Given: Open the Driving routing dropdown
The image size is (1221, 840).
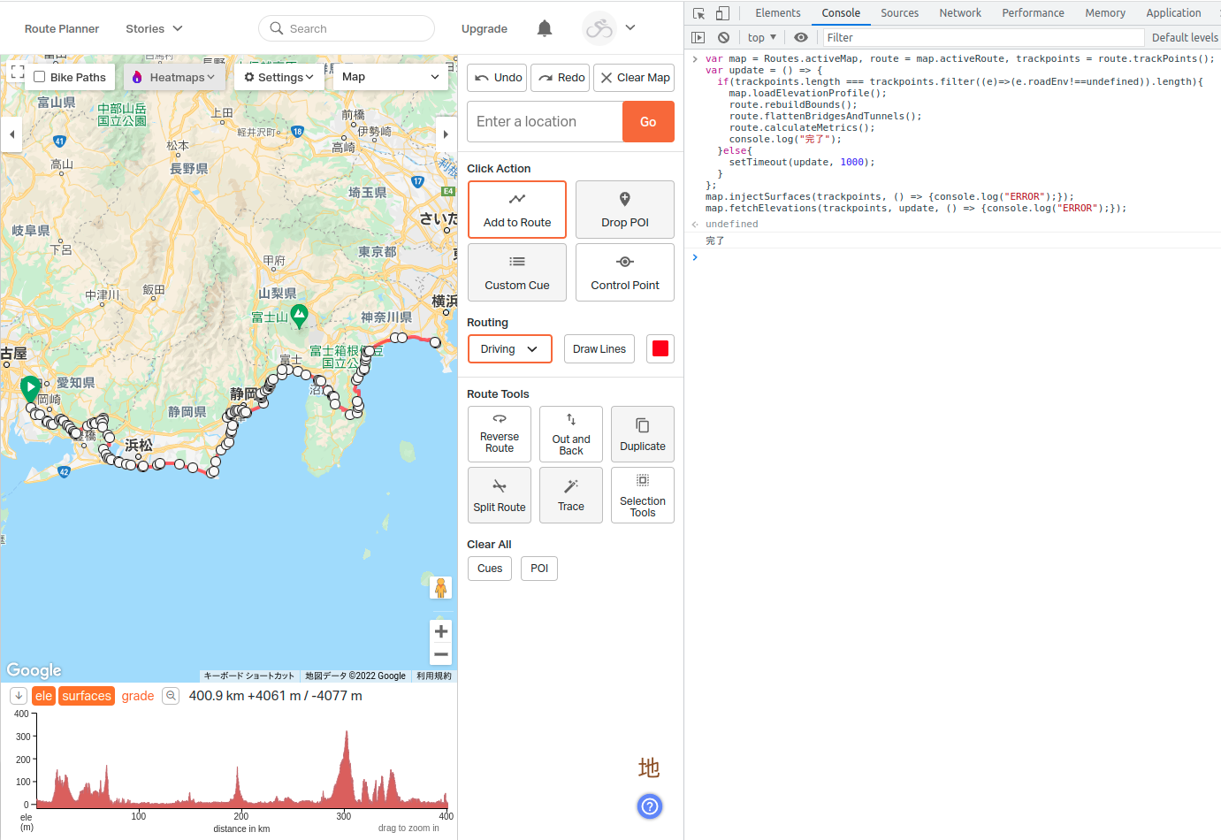Looking at the screenshot, I should 510,349.
